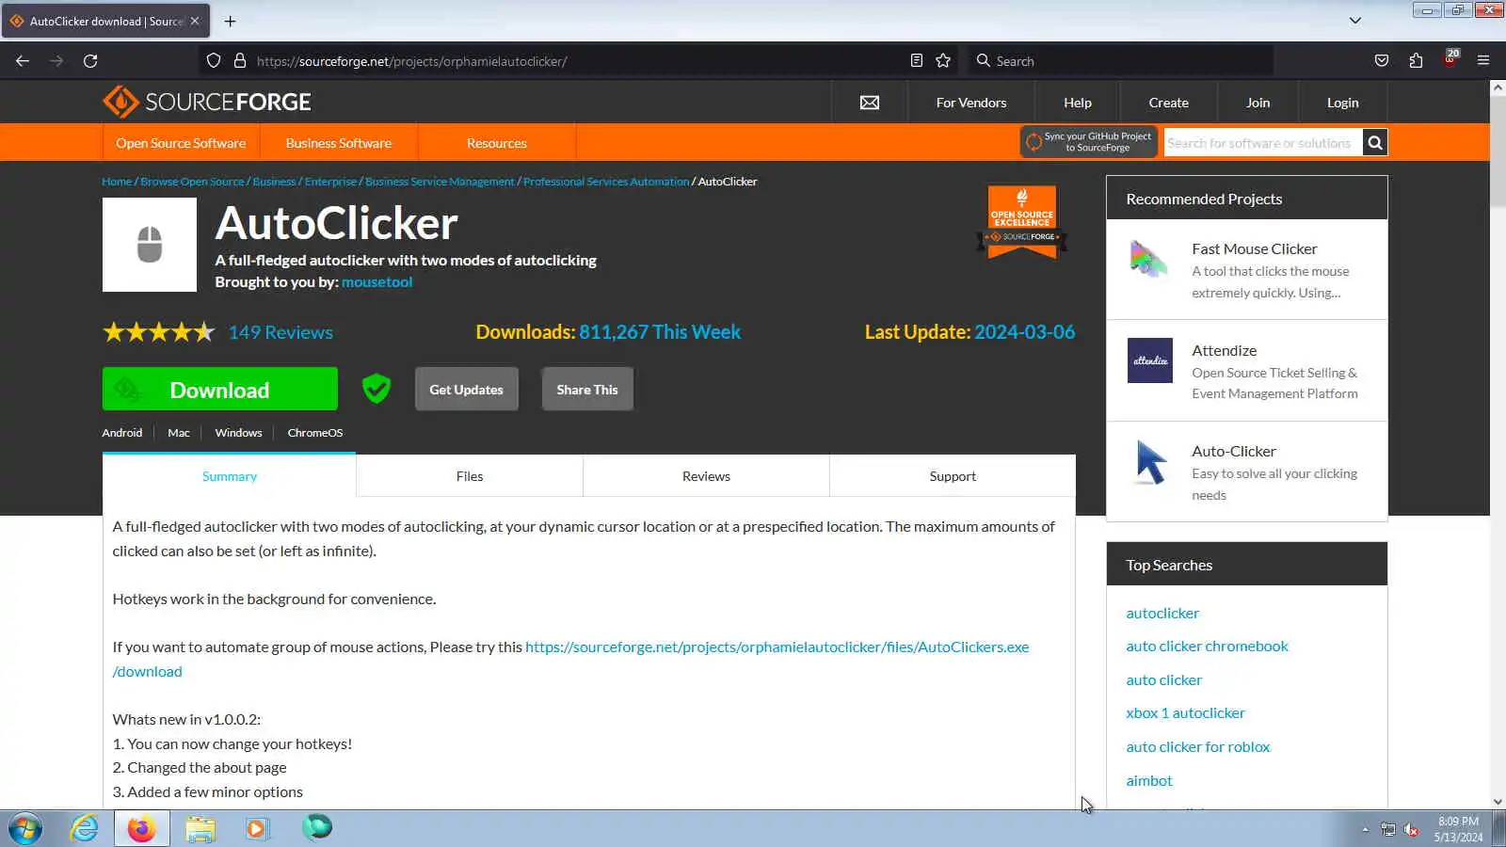The image size is (1506, 847).
Task: Open the media player taskbar icon
Action: point(257,828)
